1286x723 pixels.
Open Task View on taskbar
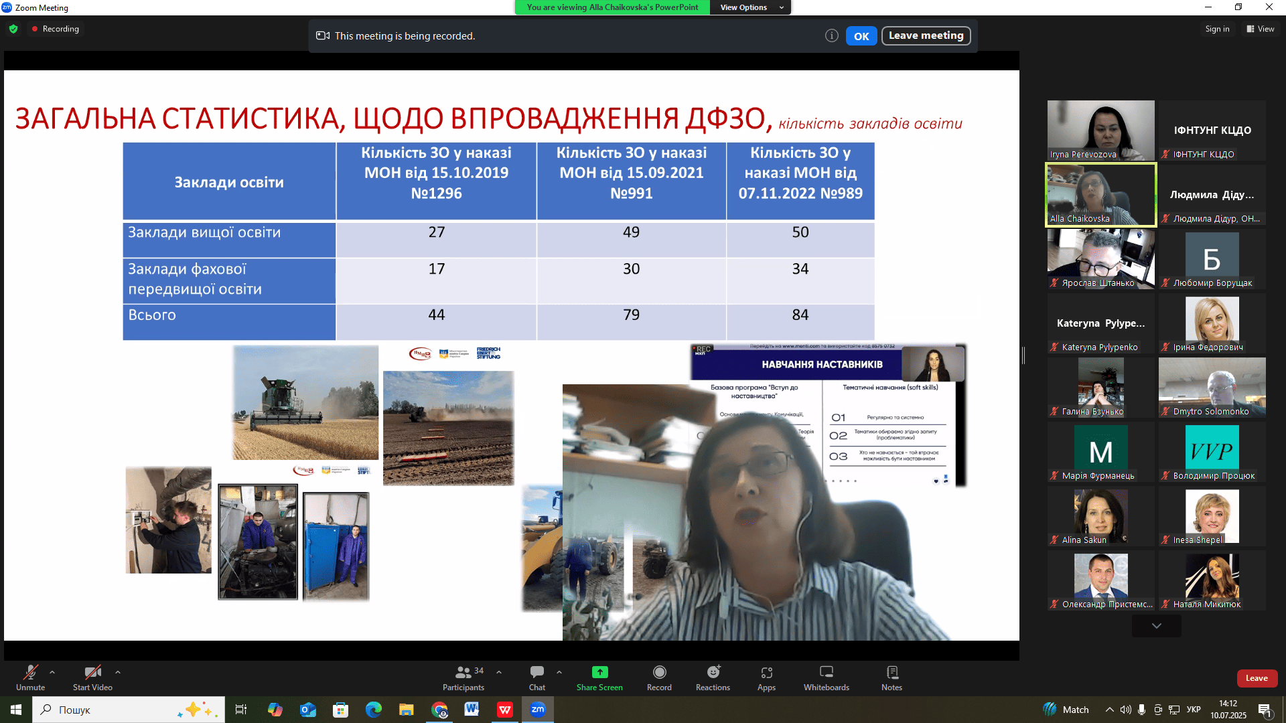point(241,710)
